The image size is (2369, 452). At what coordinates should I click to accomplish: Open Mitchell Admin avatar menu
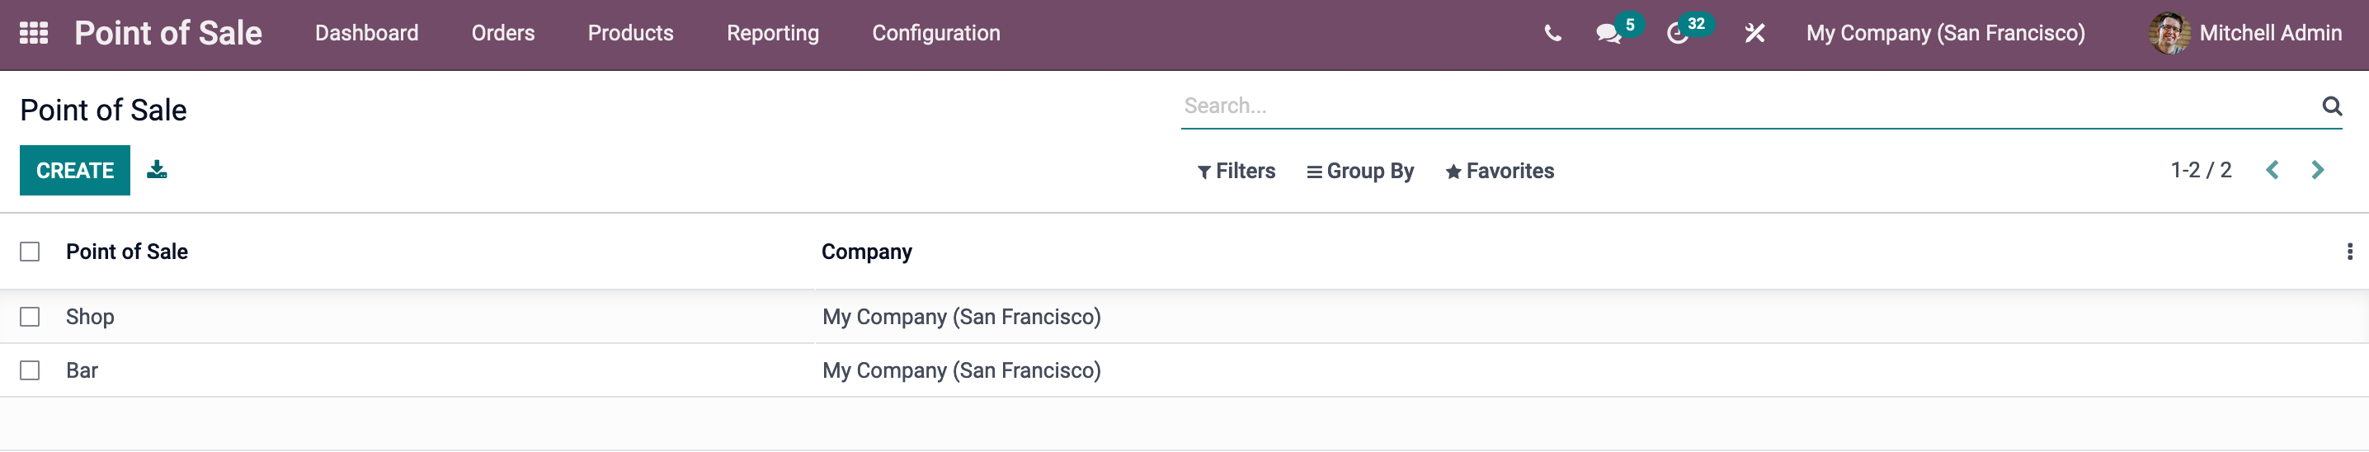click(2244, 33)
